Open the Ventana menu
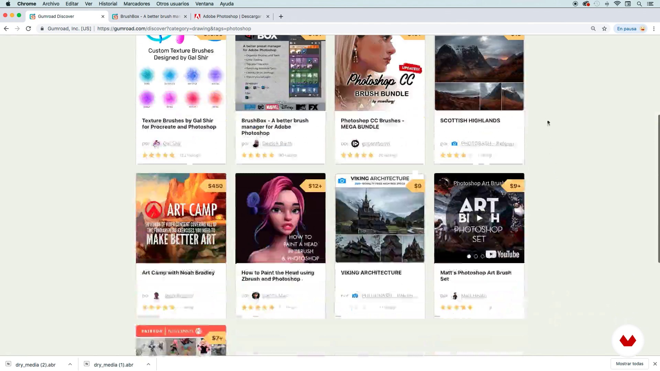Image resolution: width=660 pixels, height=371 pixels. click(205, 4)
